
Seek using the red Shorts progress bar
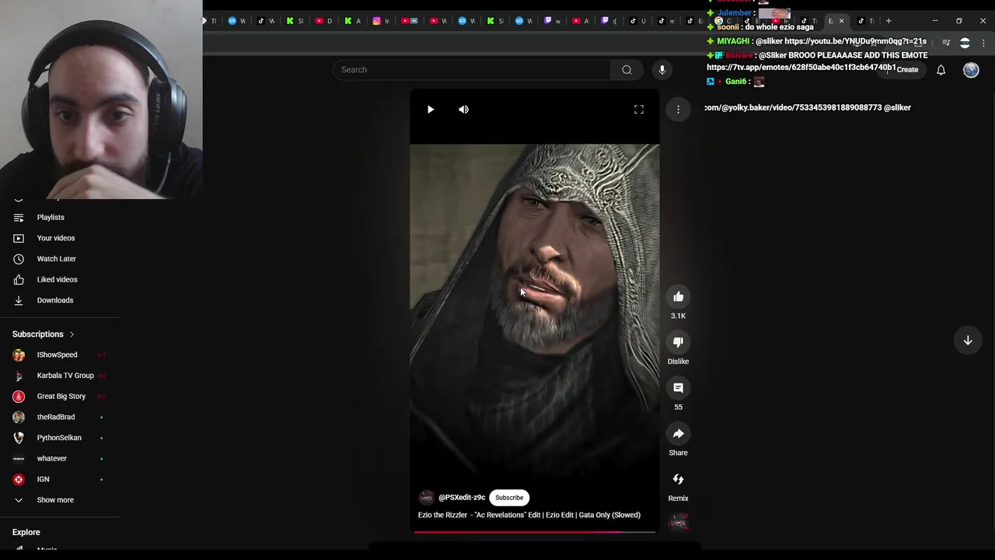click(534, 532)
